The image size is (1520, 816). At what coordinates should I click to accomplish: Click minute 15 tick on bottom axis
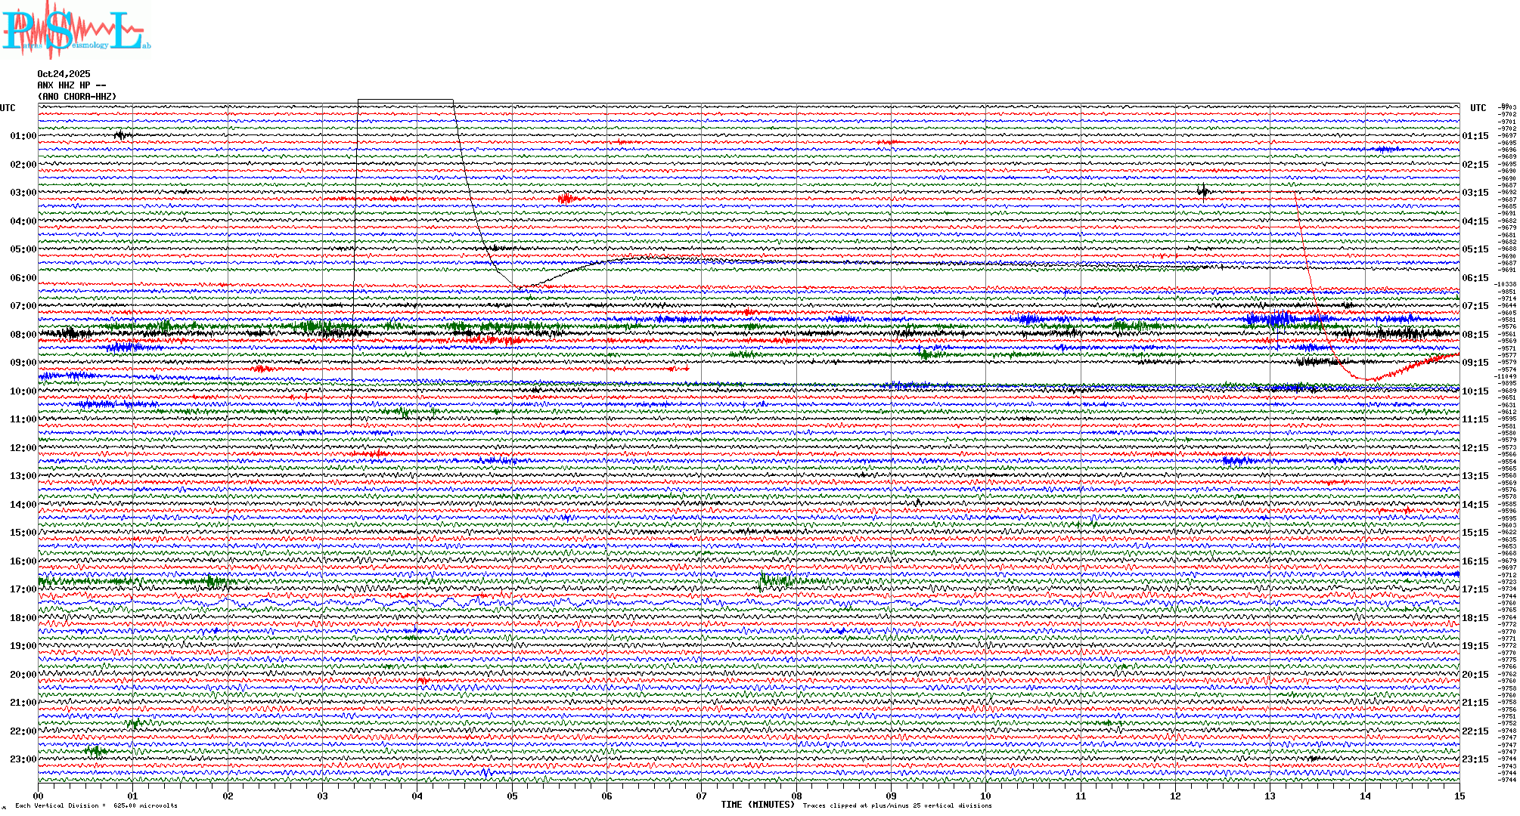(x=1459, y=796)
